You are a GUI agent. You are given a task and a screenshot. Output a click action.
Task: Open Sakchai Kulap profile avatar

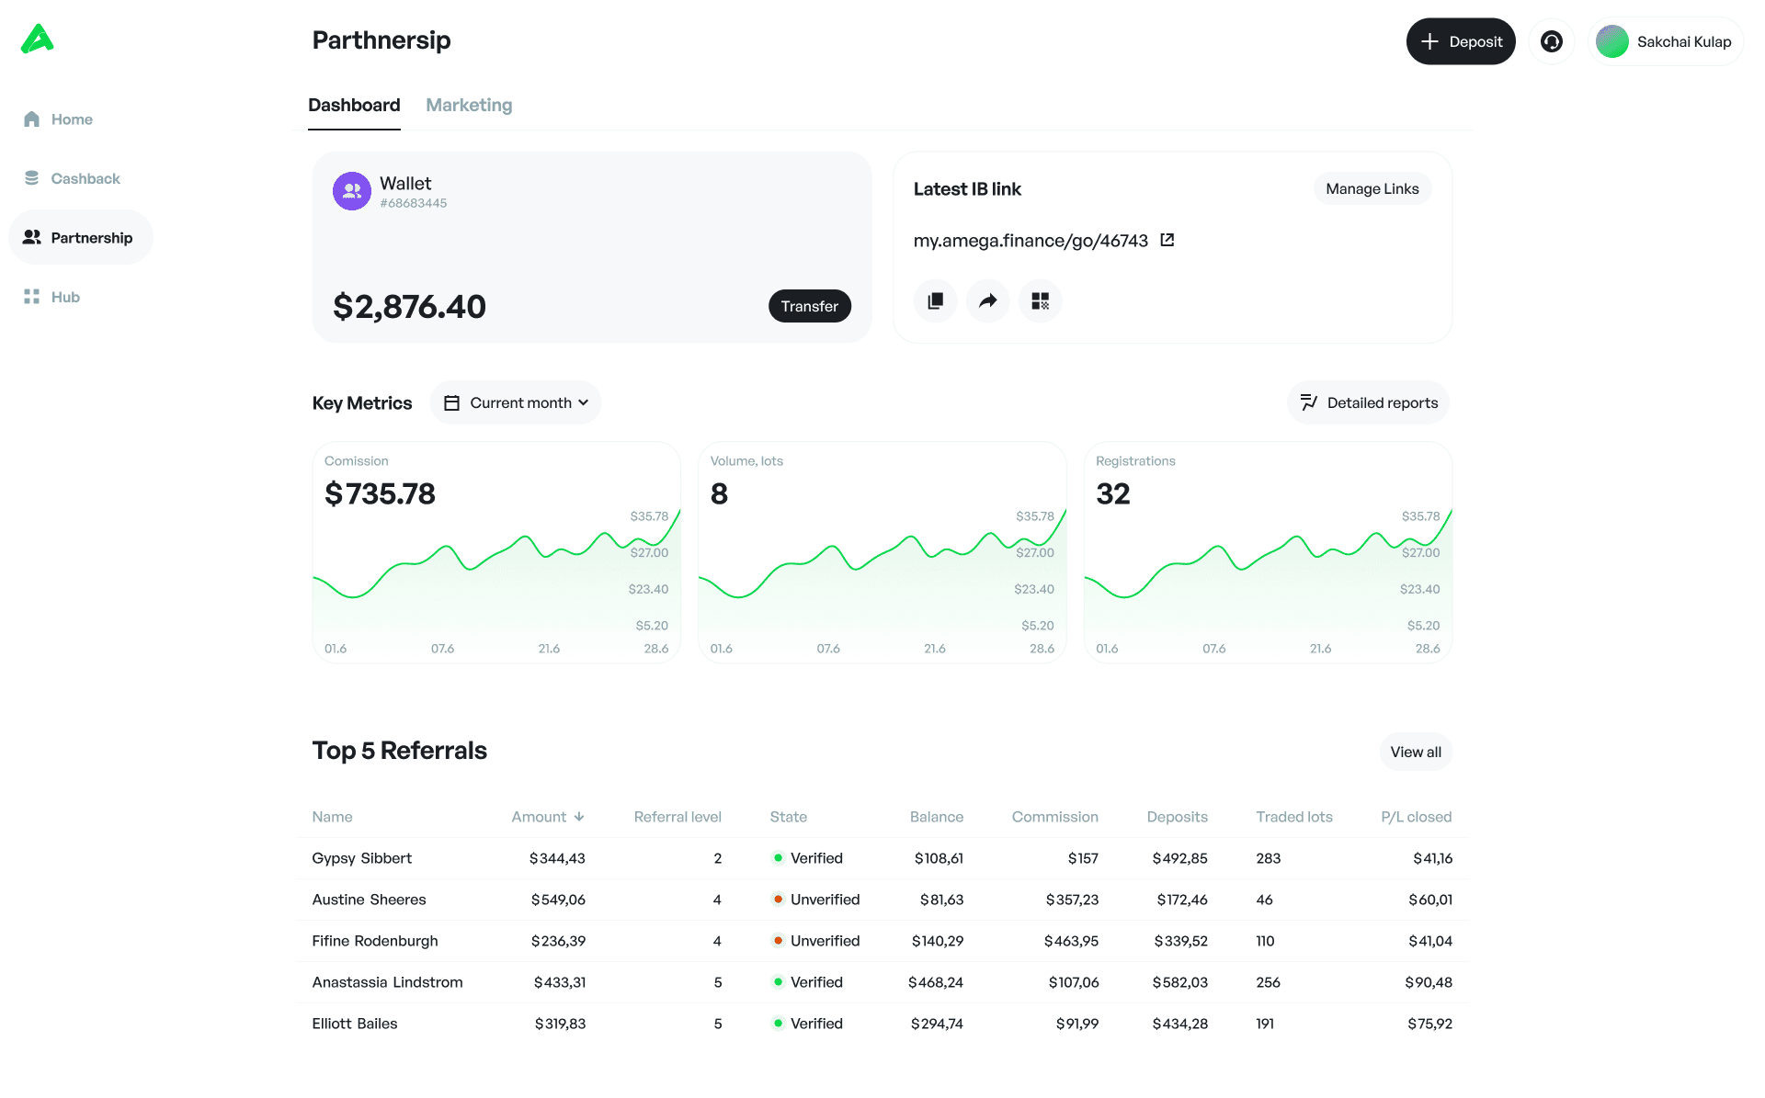[1612, 41]
